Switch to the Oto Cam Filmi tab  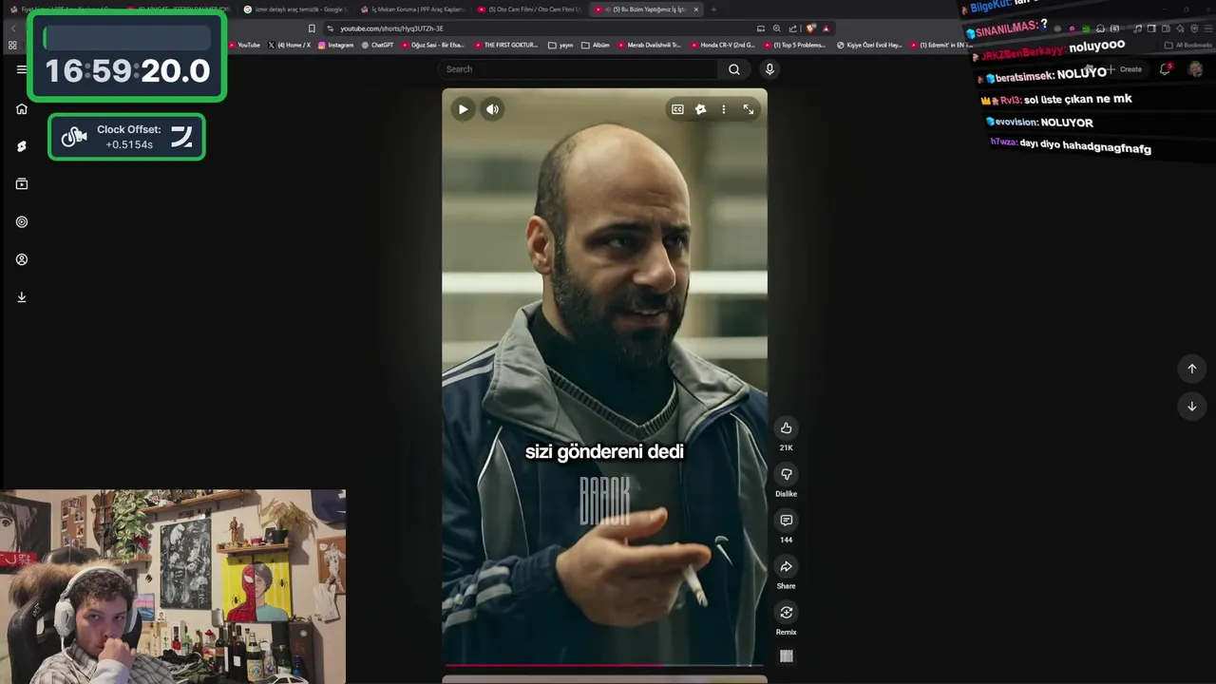pos(528,9)
